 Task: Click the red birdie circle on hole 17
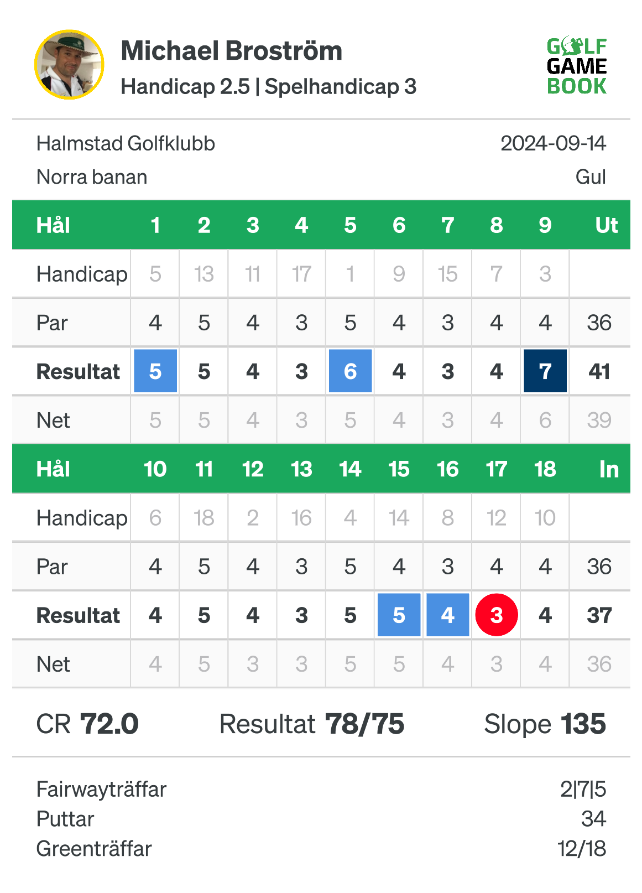[x=497, y=615]
